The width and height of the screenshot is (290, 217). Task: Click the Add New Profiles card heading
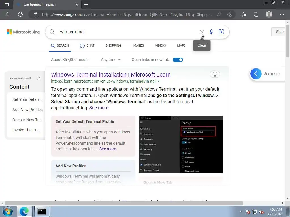[71, 166]
